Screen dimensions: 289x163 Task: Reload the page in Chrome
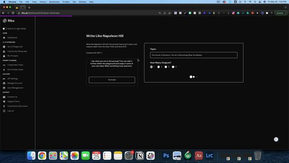(x=13, y=13)
